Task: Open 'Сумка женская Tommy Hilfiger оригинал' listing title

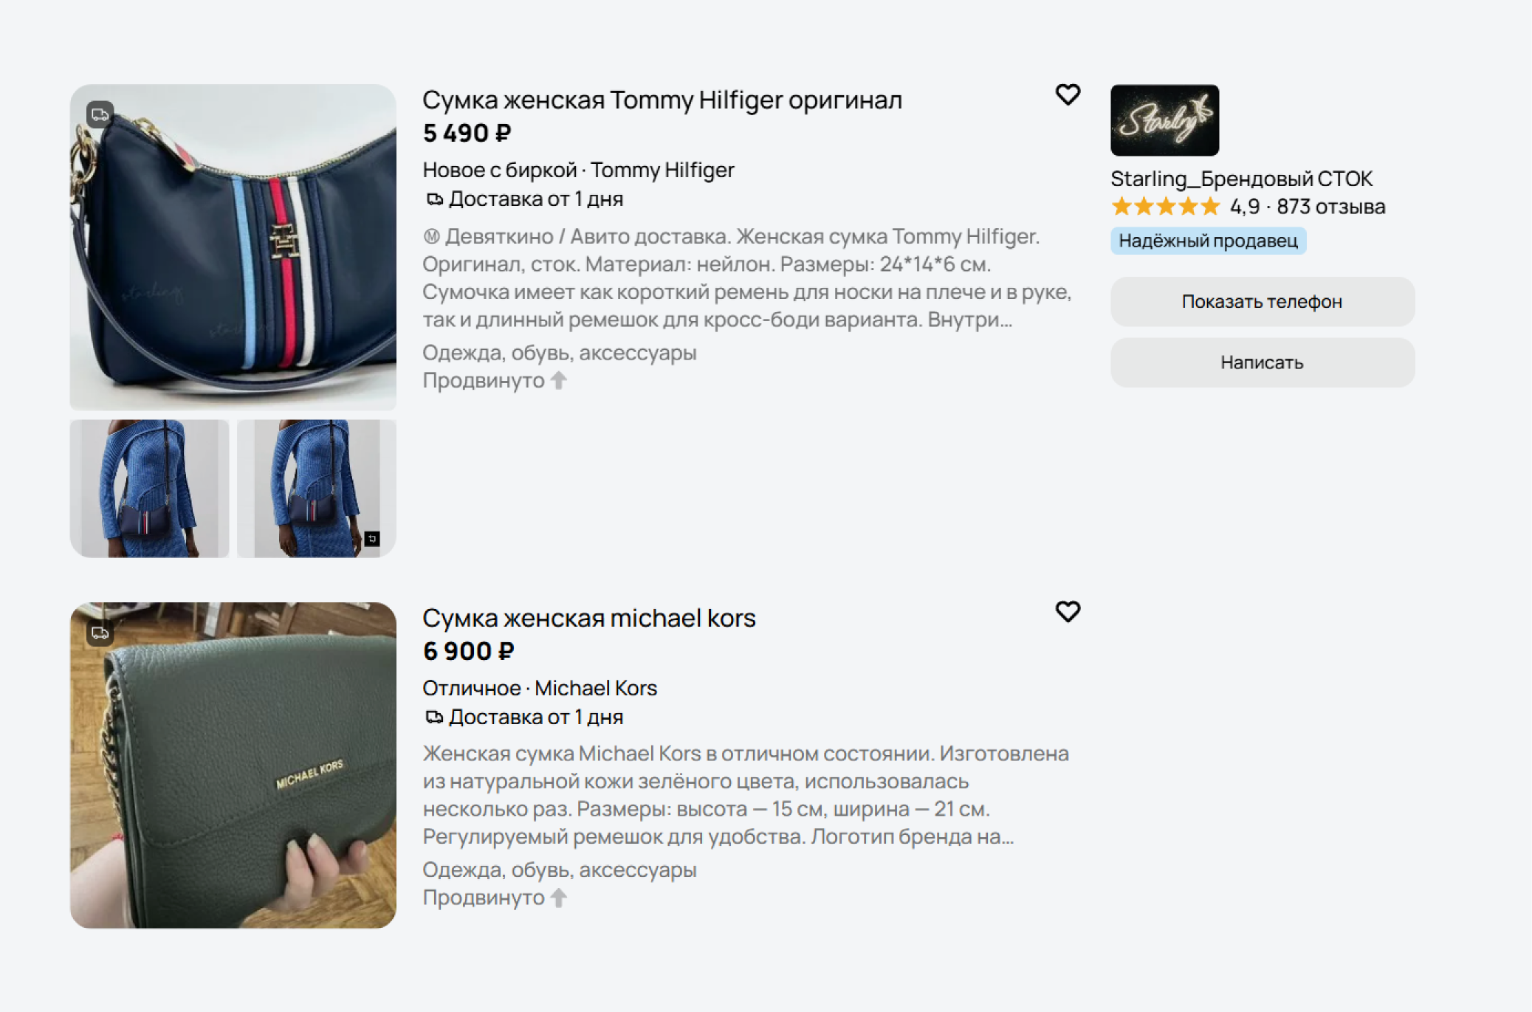Action: click(662, 100)
